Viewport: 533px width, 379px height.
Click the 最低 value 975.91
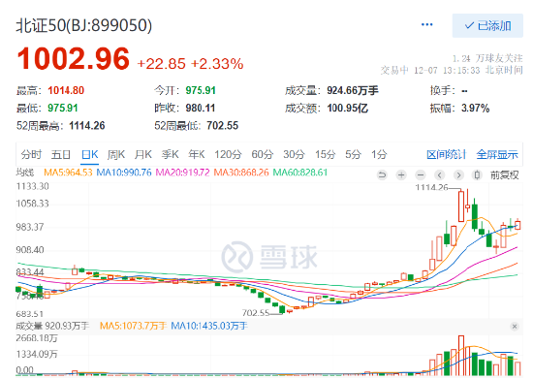63,109
